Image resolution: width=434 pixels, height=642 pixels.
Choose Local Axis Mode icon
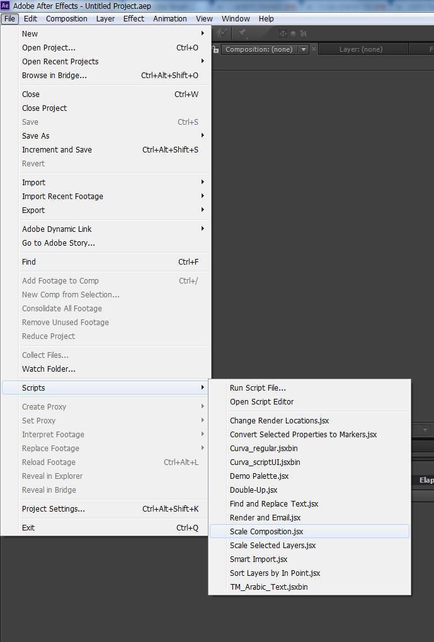[x=283, y=33]
